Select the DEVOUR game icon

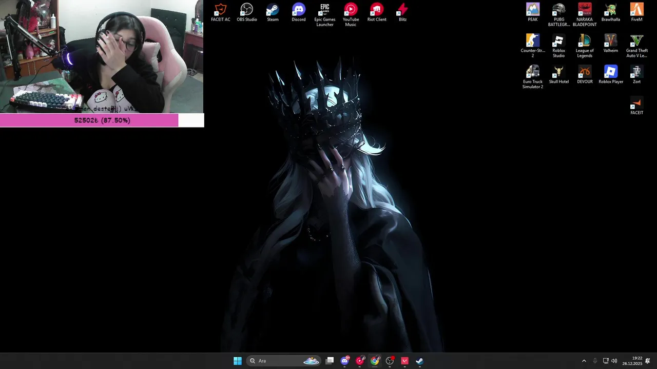pyautogui.click(x=585, y=75)
